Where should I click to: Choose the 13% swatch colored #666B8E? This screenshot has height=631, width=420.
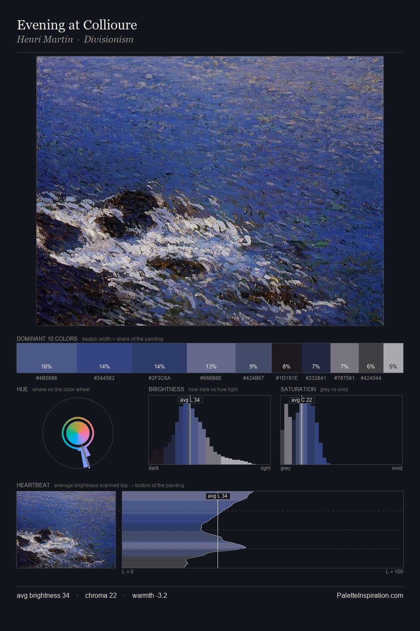tap(211, 358)
